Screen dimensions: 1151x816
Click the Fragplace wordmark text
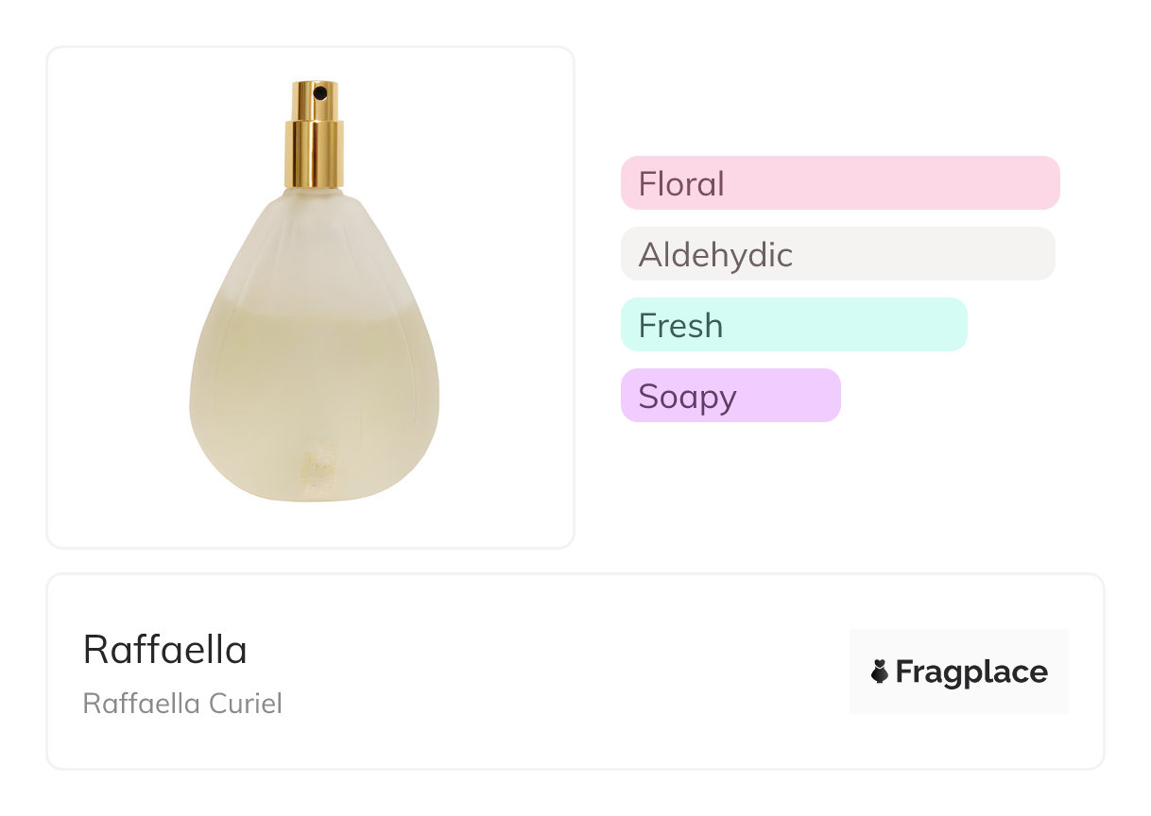[971, 671]
